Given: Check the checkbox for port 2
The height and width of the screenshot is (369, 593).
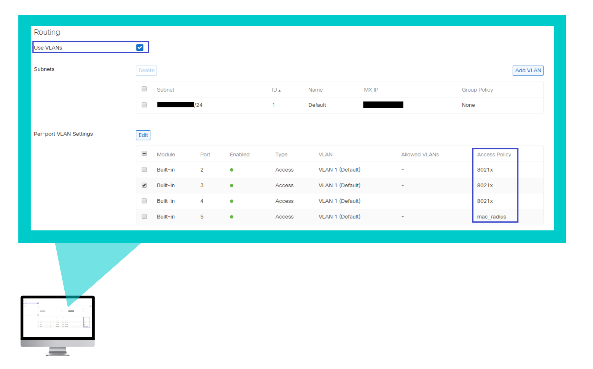Looking at the screenshot, I should point(144,170).
